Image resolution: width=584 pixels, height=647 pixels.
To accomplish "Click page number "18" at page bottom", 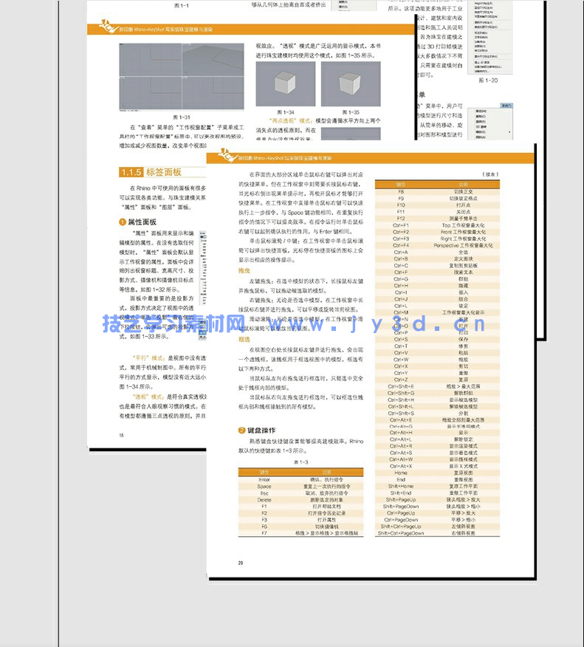I will pos(121,435).
